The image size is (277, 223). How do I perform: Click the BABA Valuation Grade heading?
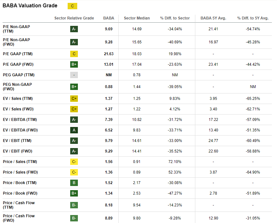(x=30, y=6)
